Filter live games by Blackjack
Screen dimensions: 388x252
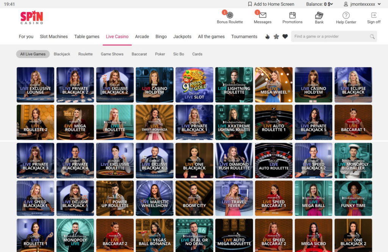(x=62, y=54)
